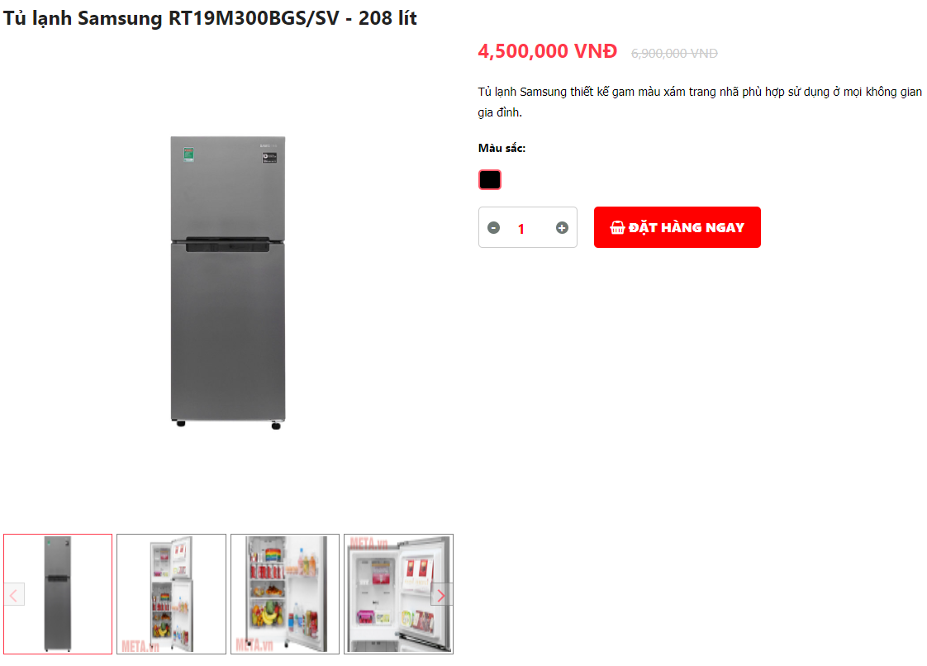Select the stocked fridge interior thumbnail
927x666 pixels.
tap(285, 594)
